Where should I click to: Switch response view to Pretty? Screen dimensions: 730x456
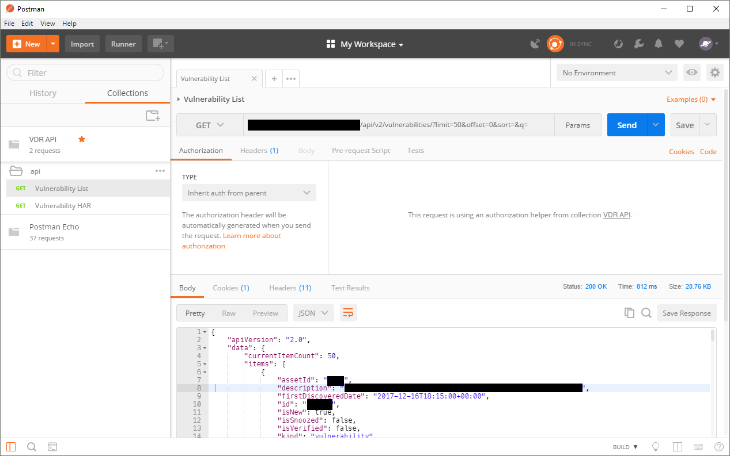pos(195,313)
